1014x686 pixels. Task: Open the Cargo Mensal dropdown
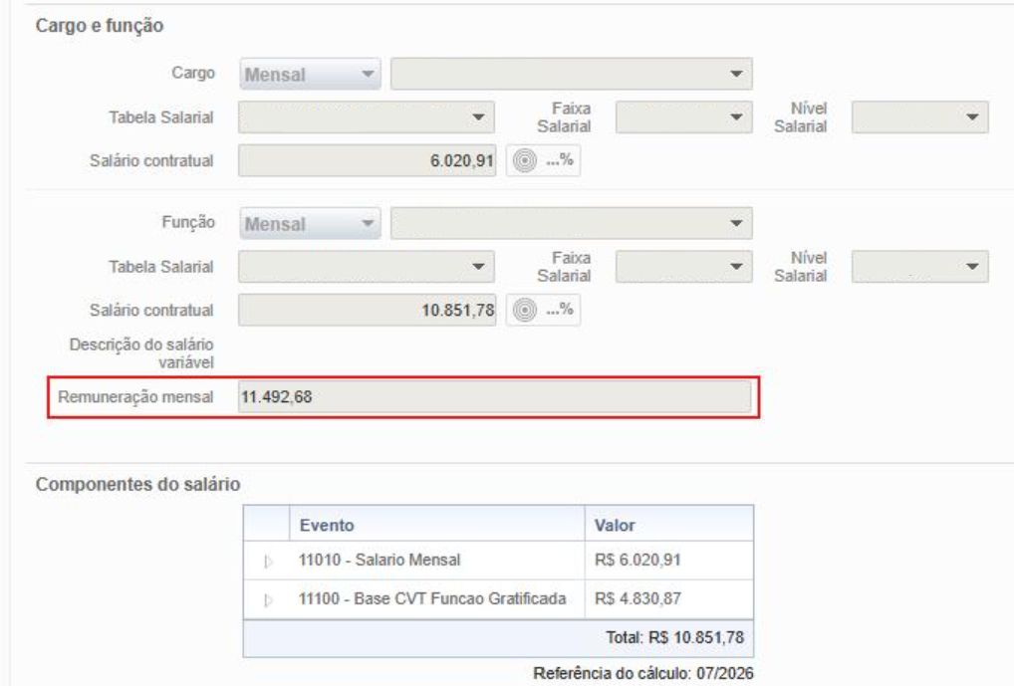pyautogui.click(x=310, y=75)
